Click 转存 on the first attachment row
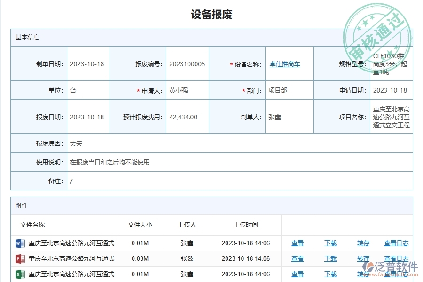 [363, 243]
